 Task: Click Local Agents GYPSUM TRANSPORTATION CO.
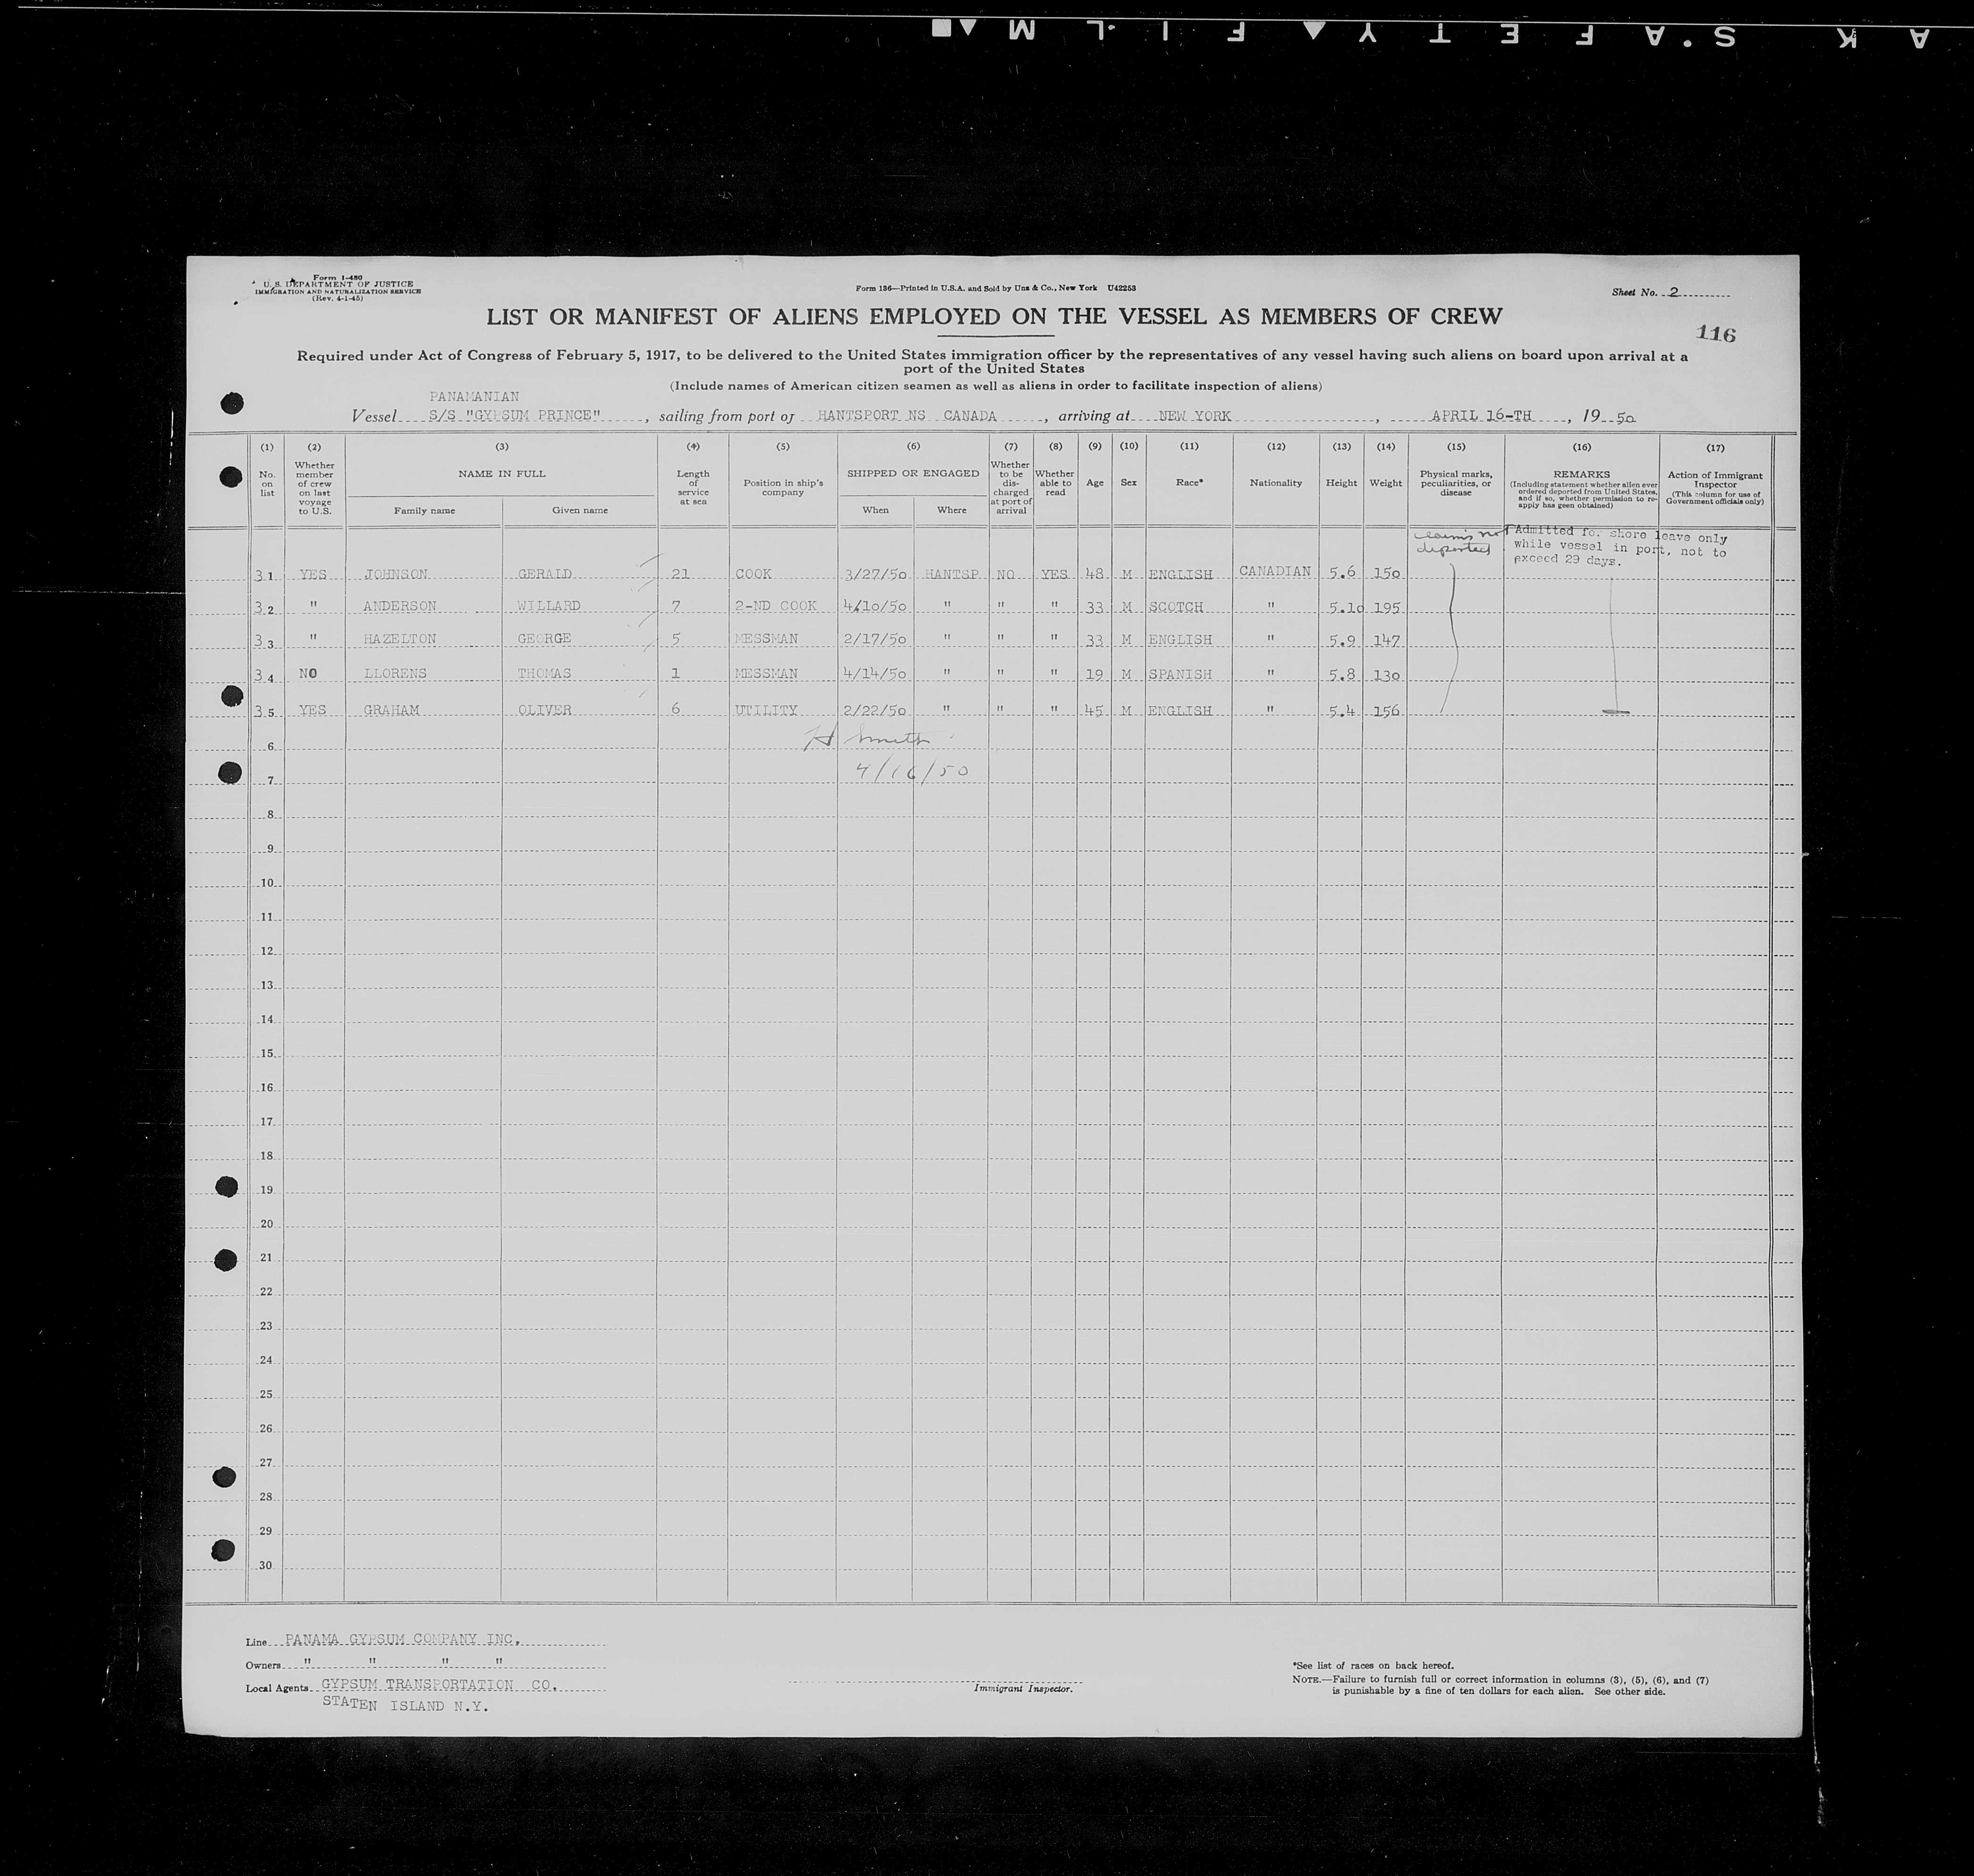tap(439, 1685)
